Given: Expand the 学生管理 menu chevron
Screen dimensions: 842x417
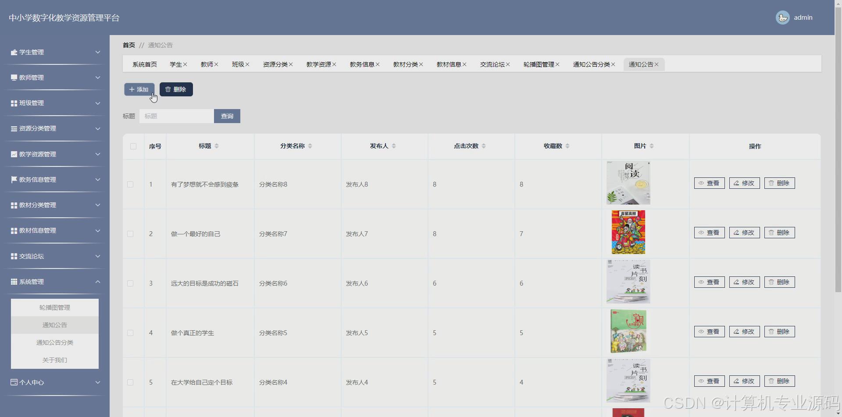Looking at the screenshot, I should coord(98,52).
